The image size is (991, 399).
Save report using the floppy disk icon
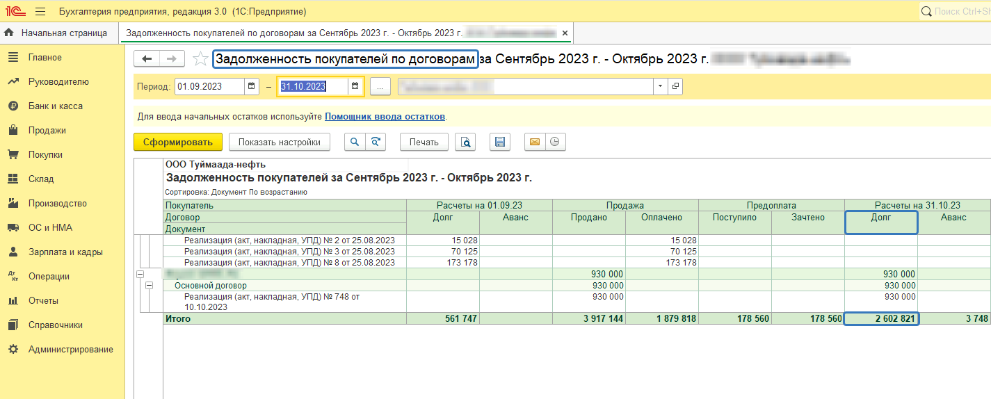pyautogui.click(x=499, y=142)
